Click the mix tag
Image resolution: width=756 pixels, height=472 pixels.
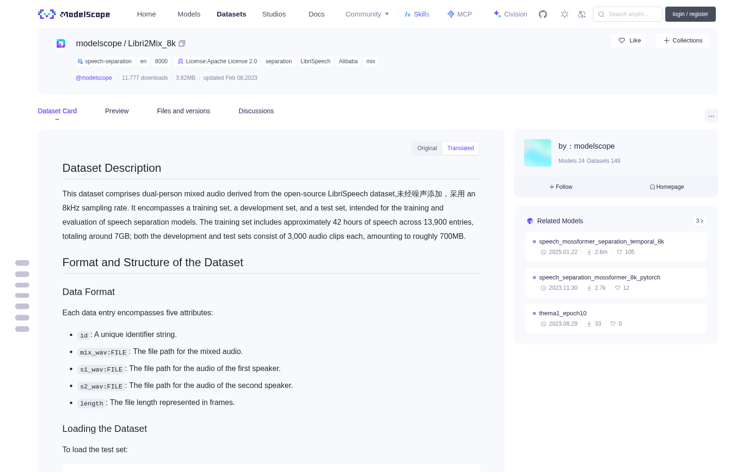click(x=371, y=61)
